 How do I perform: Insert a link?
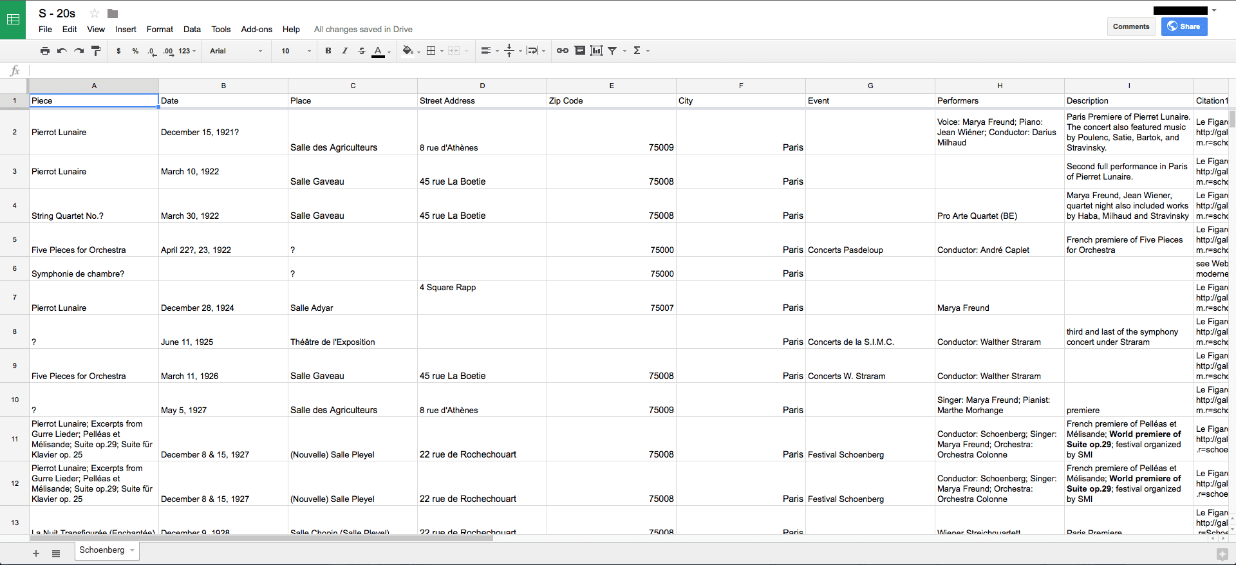click(563, 51)
